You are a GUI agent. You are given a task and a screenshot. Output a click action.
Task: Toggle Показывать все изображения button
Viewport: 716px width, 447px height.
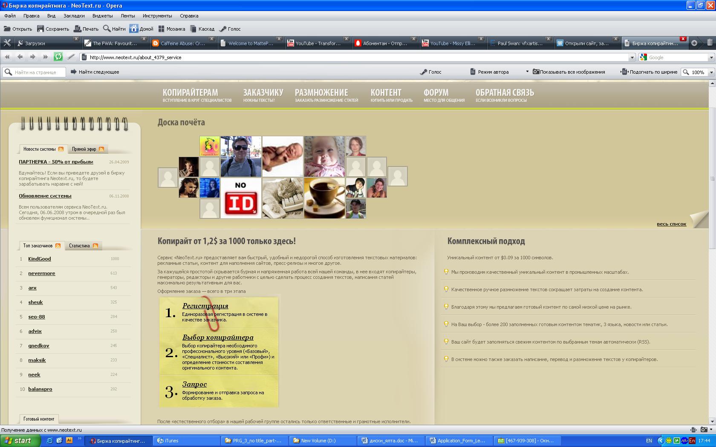[x=569, y=72]
